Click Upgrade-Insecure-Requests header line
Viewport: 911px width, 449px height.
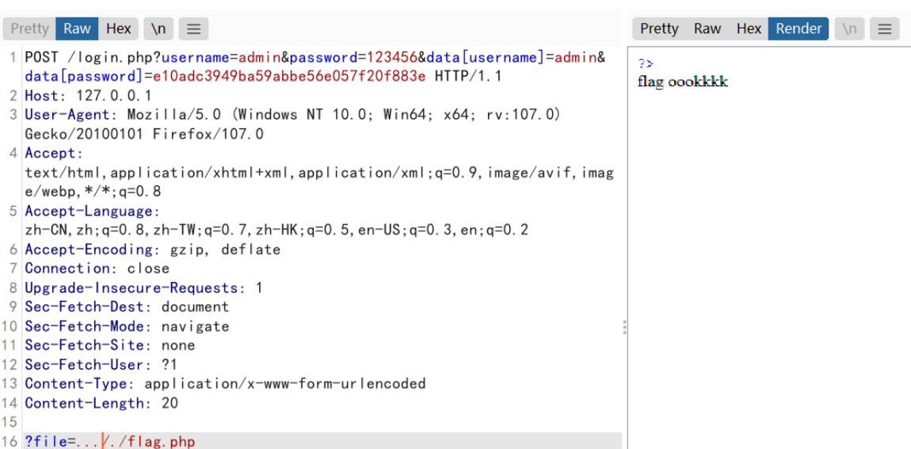tap(143, 287)
